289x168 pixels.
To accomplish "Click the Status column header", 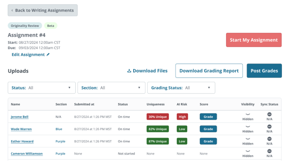I will click(x=123, y=104).
